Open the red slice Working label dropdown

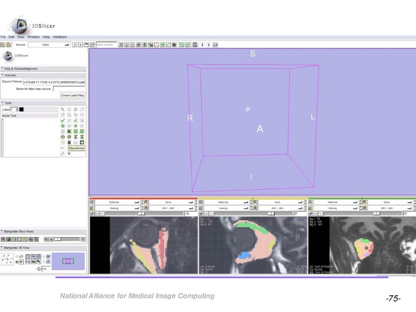tap(117, 209)
